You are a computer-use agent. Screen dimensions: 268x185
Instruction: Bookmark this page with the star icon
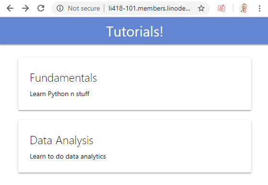click(x=201, y=8)
